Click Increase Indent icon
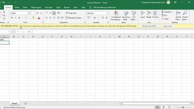The image size is (194, 109). point(62,18)
